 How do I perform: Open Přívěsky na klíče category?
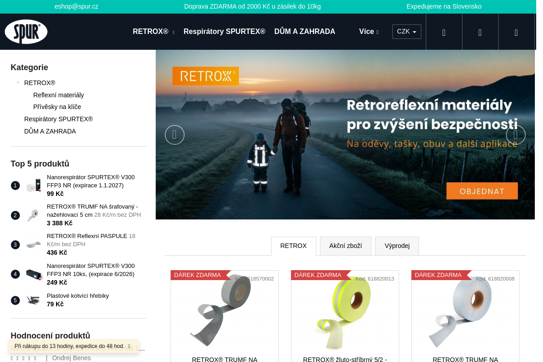click(x=57, y=107)
